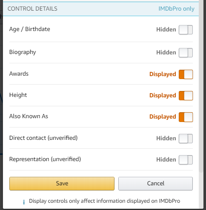Click the Displayed text beside Height
This screenshot has height=210, width=206.
point(163,96)
